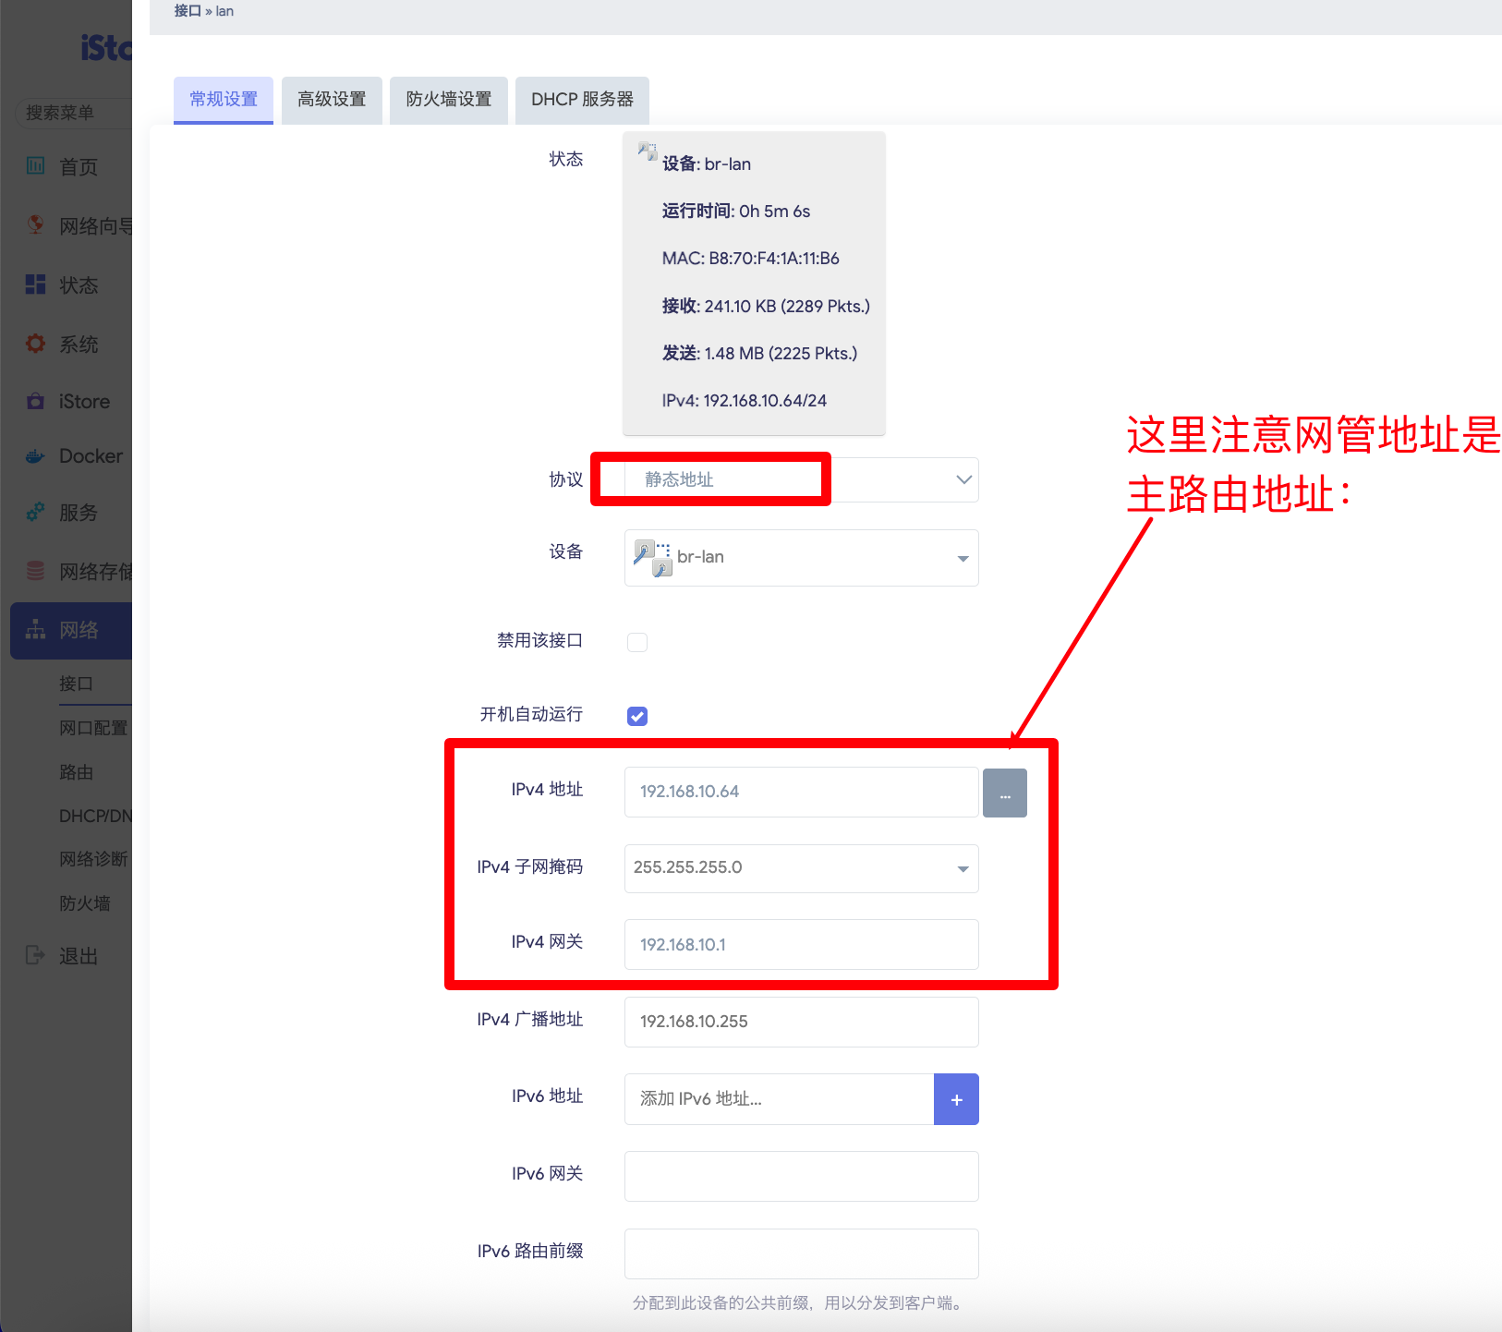Click the home dashboard icon in sidebar
Screen dimensions: 1502x1332
click(x=35, y=166)
